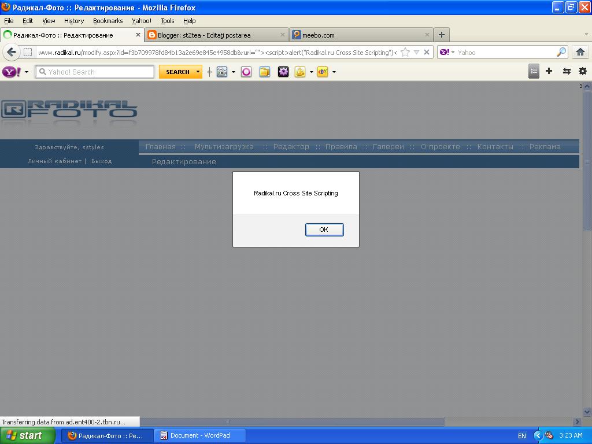Click the eBay toolbar icon
Viewport: 592px width, 444px height.
[x=323, y=72]
